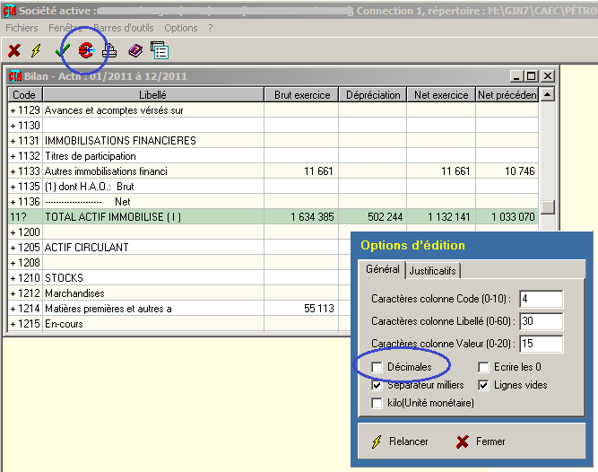
Task: Click the 502 244 dépréciation cell
Action: click(373, 217)
